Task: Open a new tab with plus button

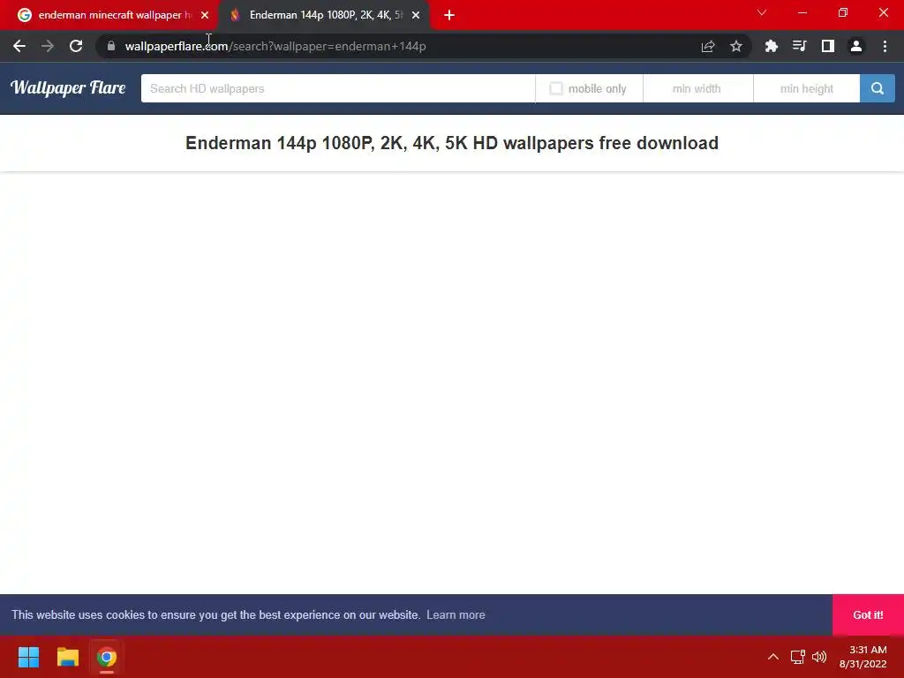Action: pyautogui.click(x=449, y=15)
